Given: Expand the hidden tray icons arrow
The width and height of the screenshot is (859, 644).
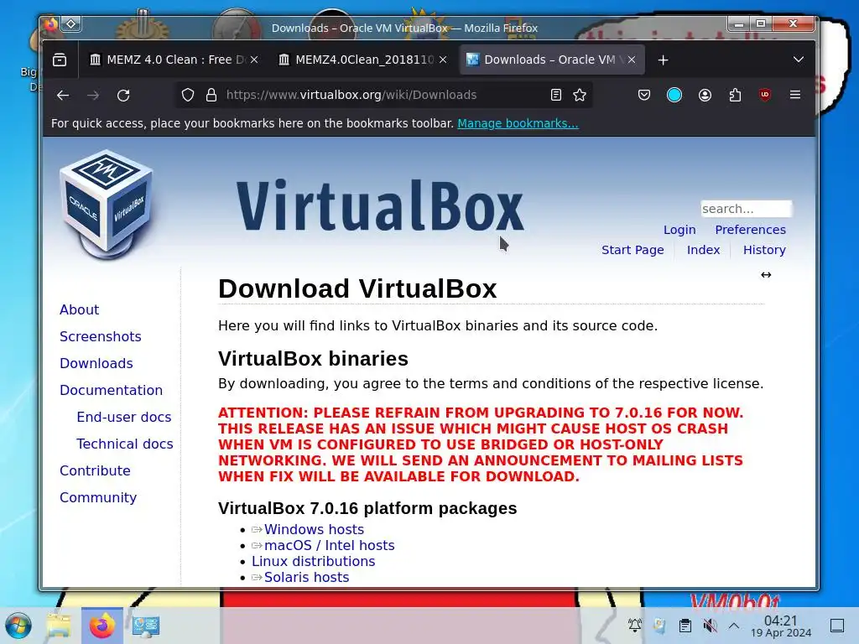Looking at the screenshot, I should pyautogui.click(x=734, y=626).
